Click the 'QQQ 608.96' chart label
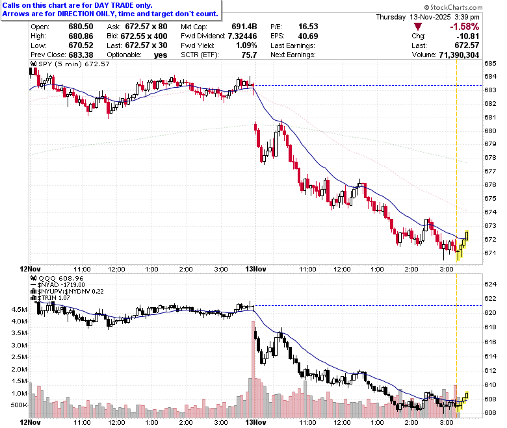The height and width of the screenshot is (428, 507). click(x=61, y=278)
